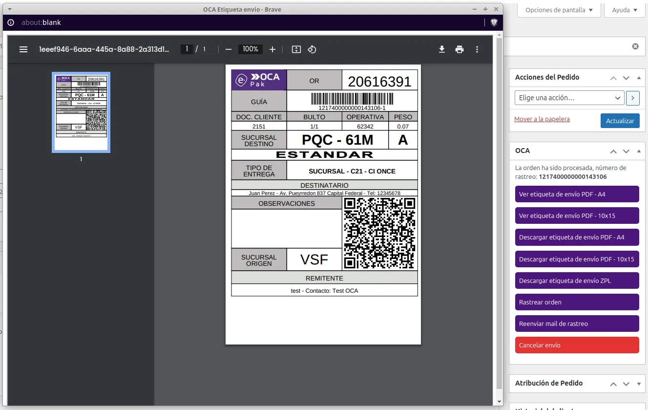Click the fit to page icon

[296, 49]
